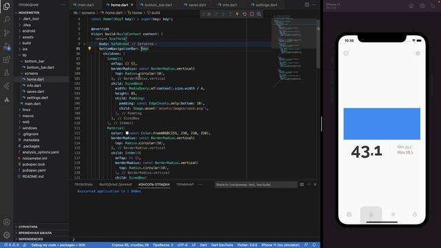
Task: Open the Testing flask view
Action: click(x=6, y=73)
